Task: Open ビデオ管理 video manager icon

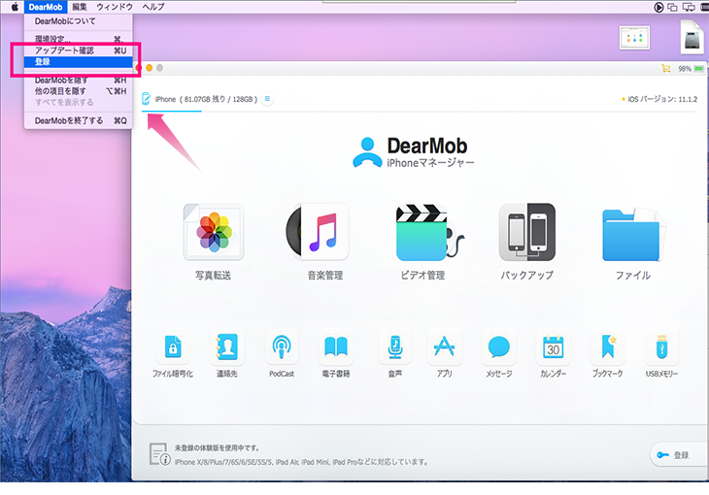Action: pyautogui.click(x=429, y=232)
